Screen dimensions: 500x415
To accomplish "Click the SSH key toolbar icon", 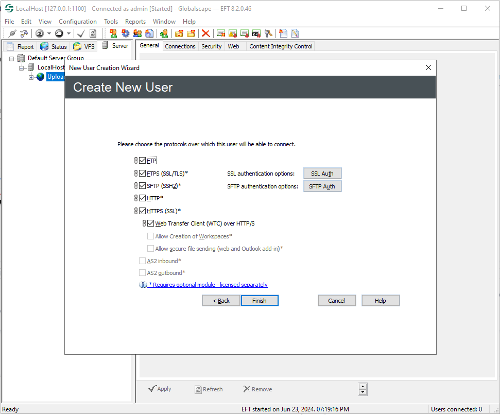I will tap(256, 33).
